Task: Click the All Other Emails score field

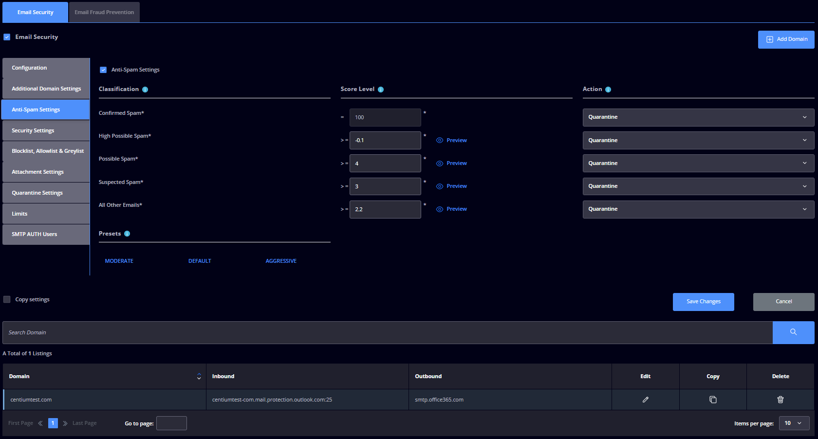Action: [x=385, y=209]
